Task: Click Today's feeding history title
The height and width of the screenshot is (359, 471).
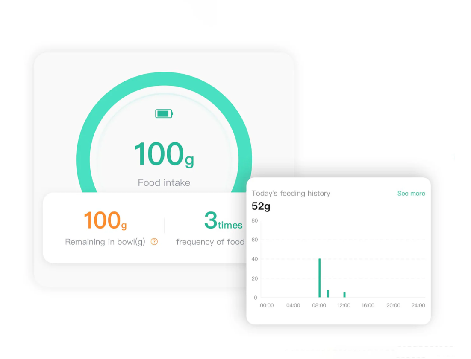Action: (x=291, y=193)
